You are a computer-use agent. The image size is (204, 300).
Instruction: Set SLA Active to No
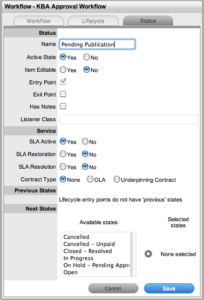[85, 141]
